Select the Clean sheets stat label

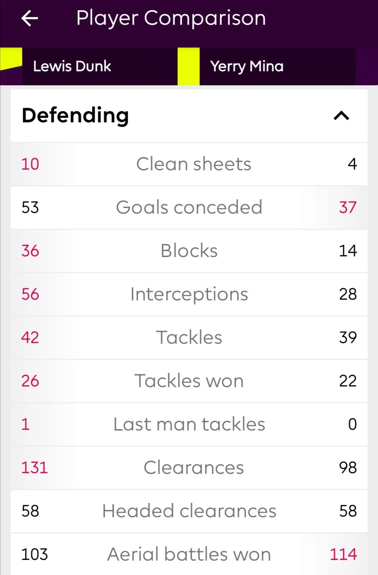tap(194, 164)
